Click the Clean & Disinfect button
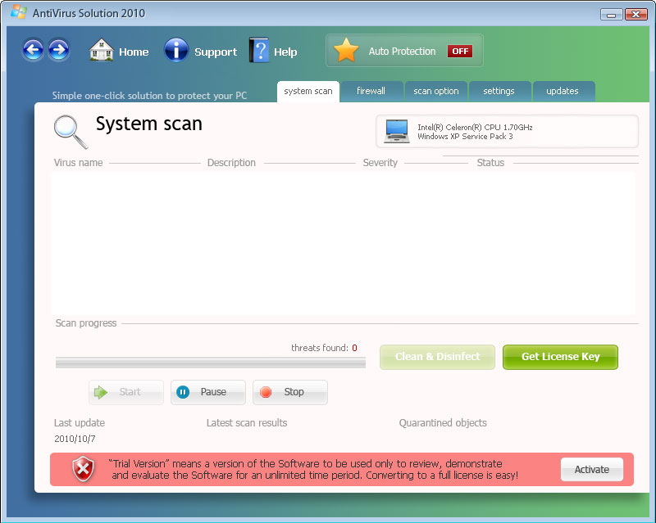The width and height of the screenshot is (656, 523). coord(437,357)
